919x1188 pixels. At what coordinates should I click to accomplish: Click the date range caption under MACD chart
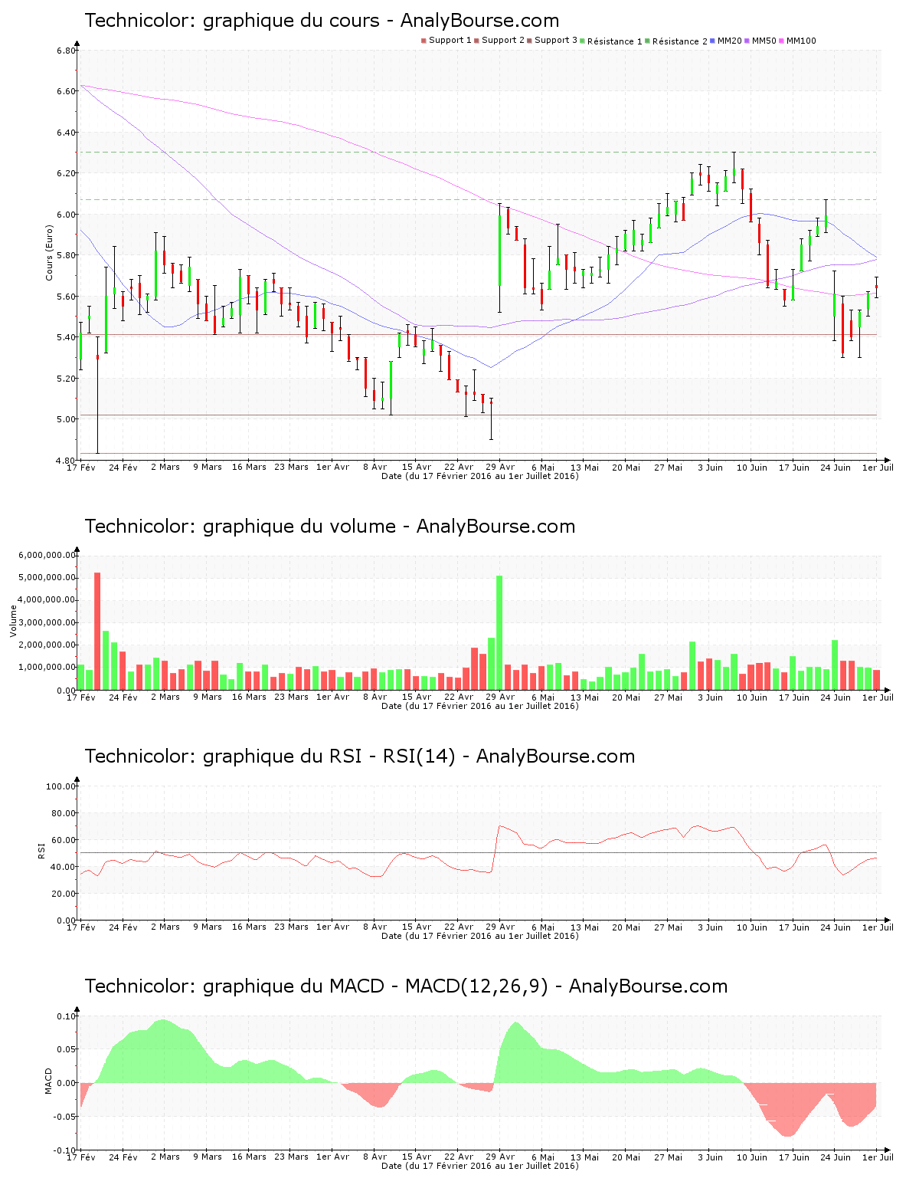coord(479,1166)
